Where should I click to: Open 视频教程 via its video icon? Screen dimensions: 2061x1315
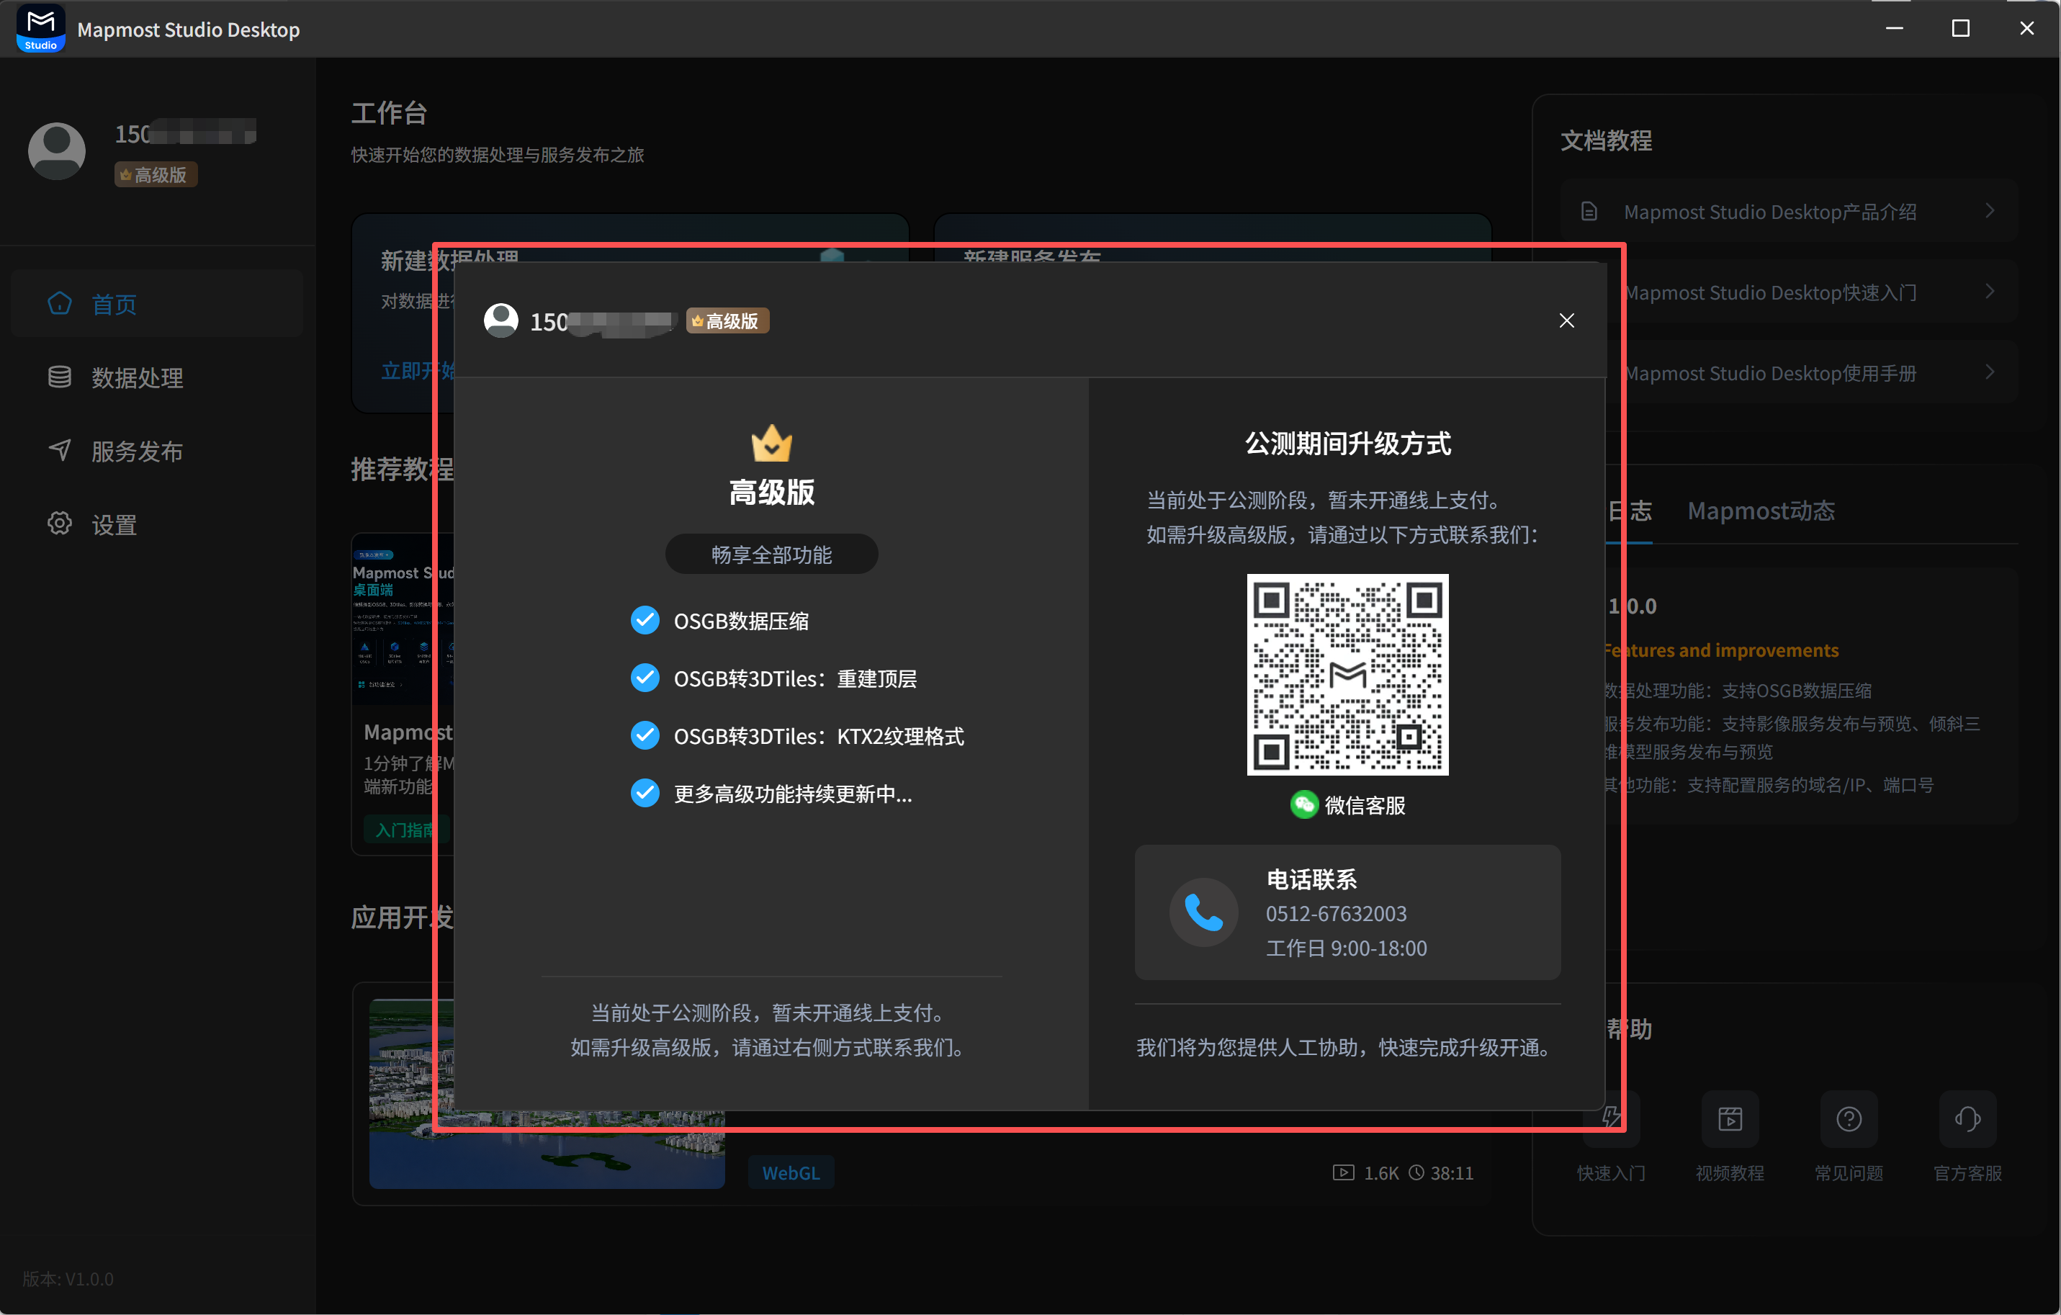[x=1730, y=1118]
